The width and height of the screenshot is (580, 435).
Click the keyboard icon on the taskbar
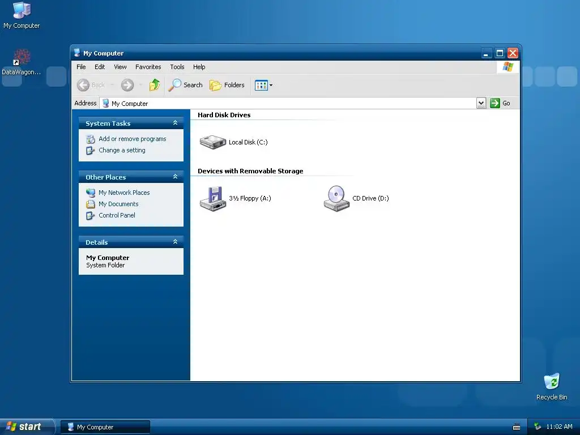click(517, 427)
